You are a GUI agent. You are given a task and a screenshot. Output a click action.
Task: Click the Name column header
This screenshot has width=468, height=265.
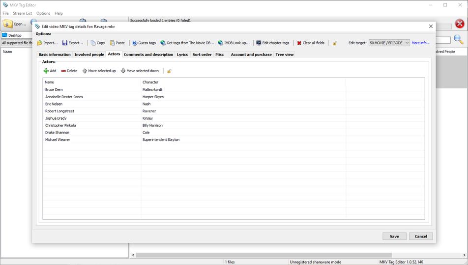click(91, 82)
